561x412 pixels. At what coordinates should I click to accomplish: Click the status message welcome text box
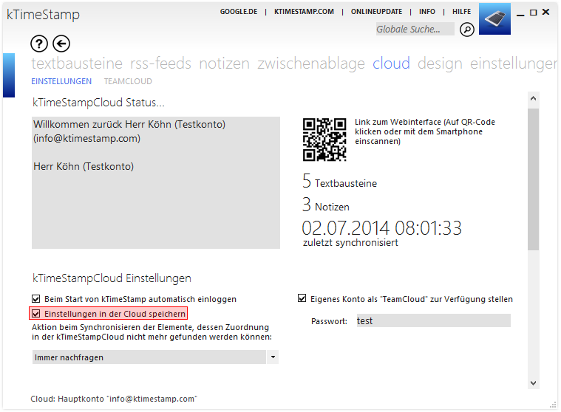click(x=156, y=182)
